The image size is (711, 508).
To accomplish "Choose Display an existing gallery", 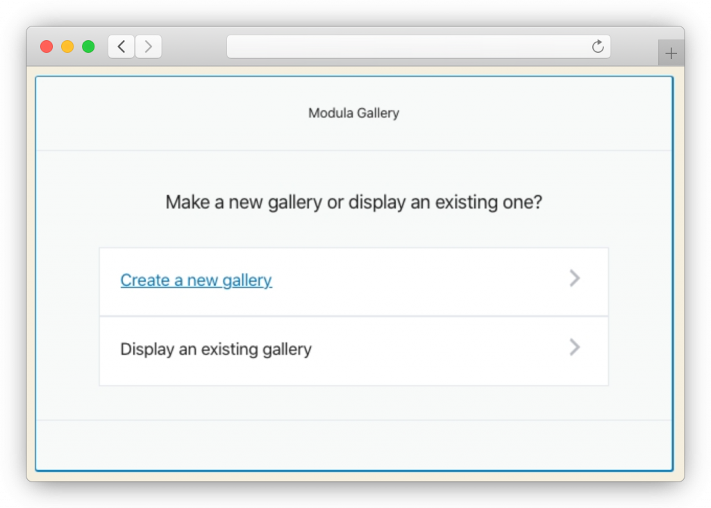I will click(x=216, y=349).
